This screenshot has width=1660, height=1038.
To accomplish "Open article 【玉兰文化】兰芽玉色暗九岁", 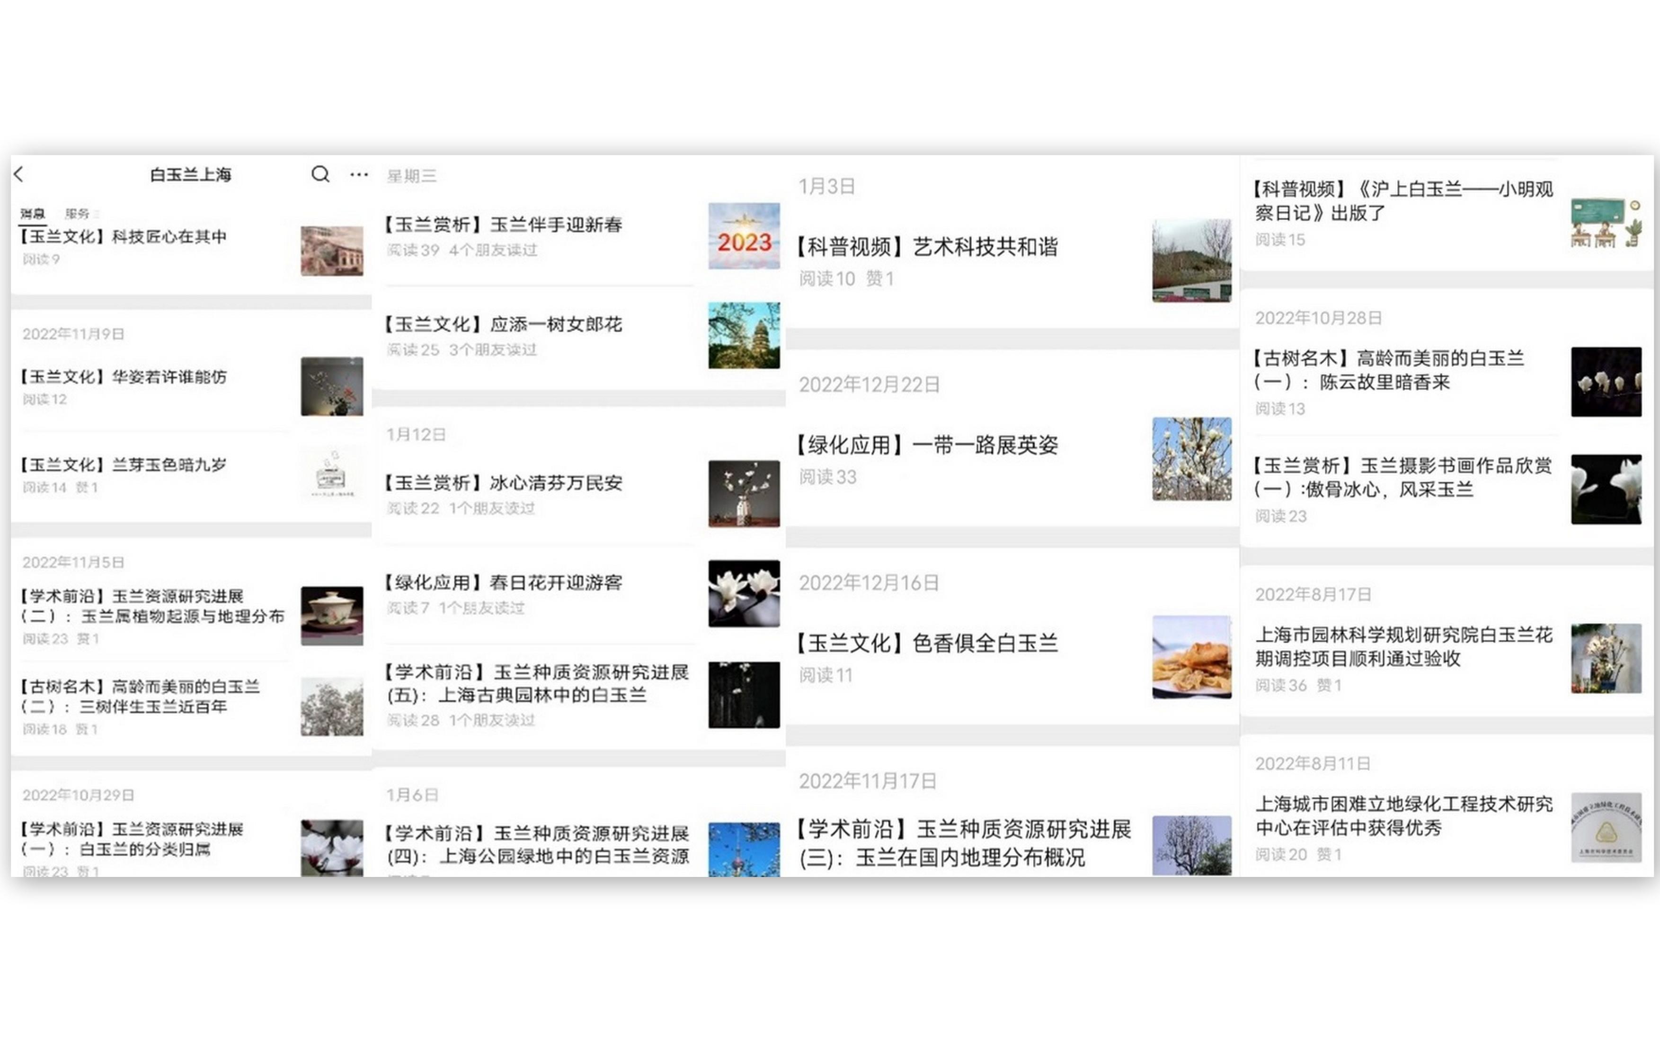I will 124,465.
